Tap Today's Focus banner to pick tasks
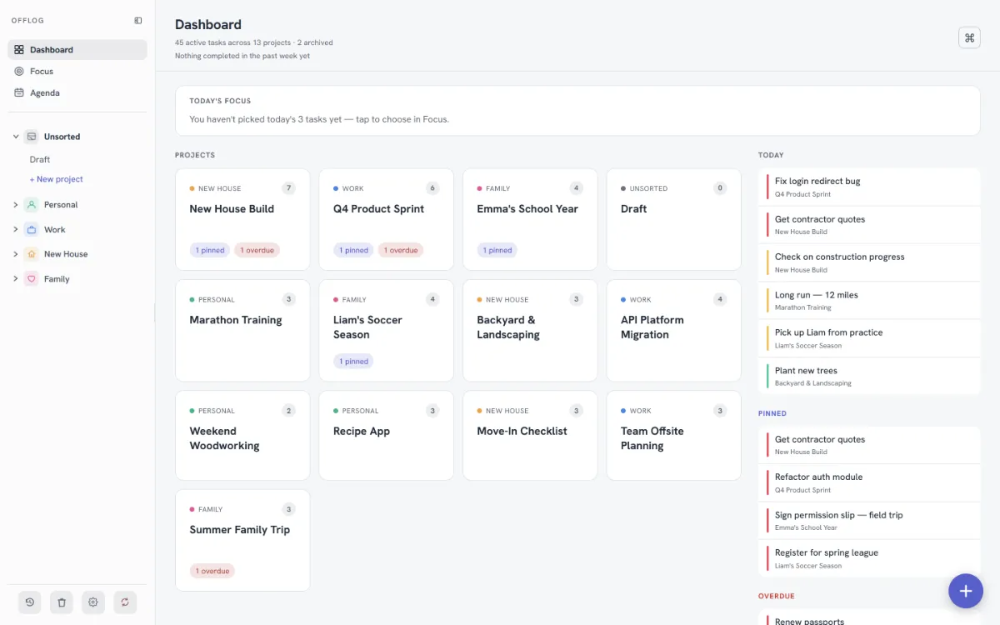 [x=577, y=111]
